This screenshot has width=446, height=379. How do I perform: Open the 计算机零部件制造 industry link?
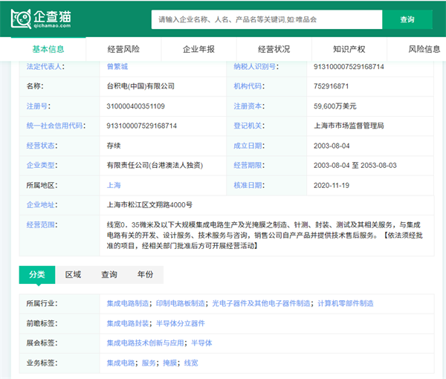[346, 303]
